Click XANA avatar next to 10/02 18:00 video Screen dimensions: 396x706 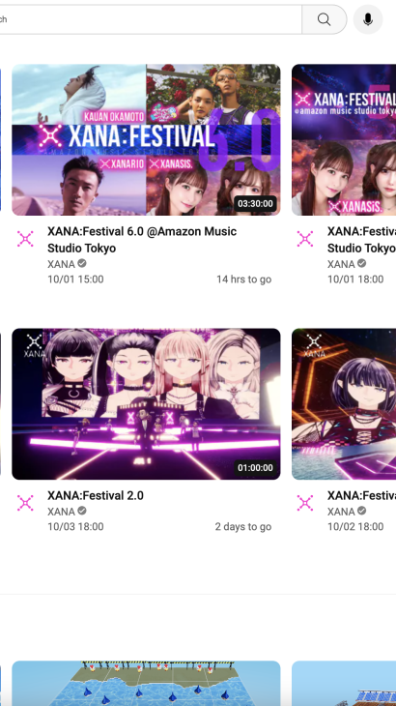tap(305, 503)
